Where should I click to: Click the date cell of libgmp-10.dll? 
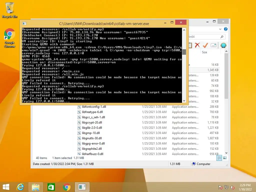click(154, 133)
